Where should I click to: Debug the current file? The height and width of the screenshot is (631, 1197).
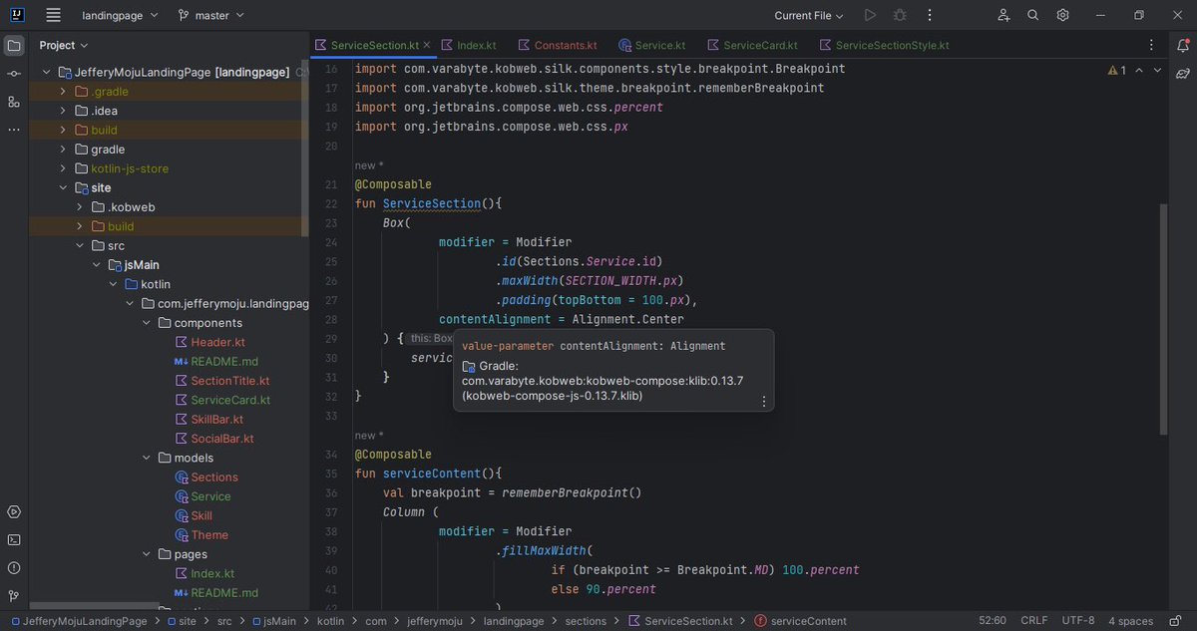click(900, 15)
